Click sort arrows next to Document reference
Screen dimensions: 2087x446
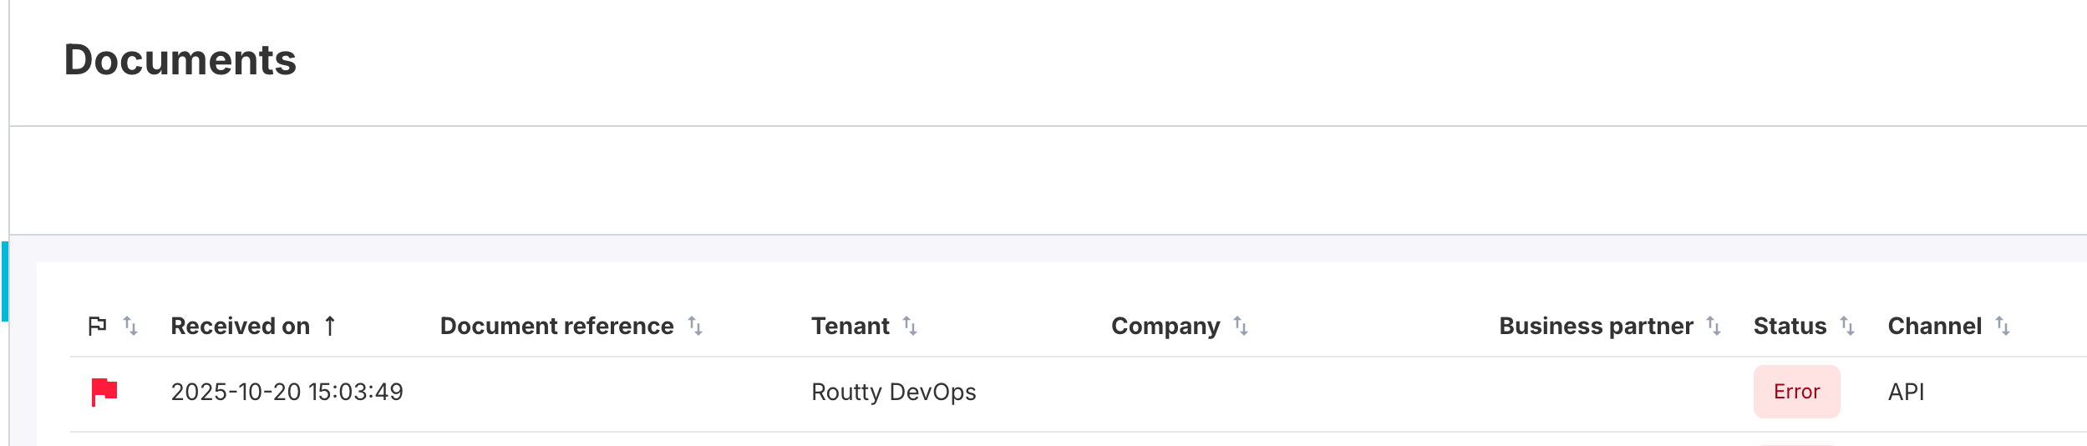(x=695, y=326)
